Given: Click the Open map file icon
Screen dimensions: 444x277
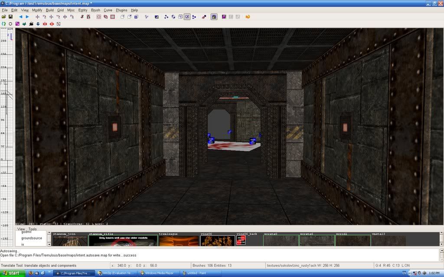Looking at the screenshot, I should pyautogui.click(x=3, y=17).
